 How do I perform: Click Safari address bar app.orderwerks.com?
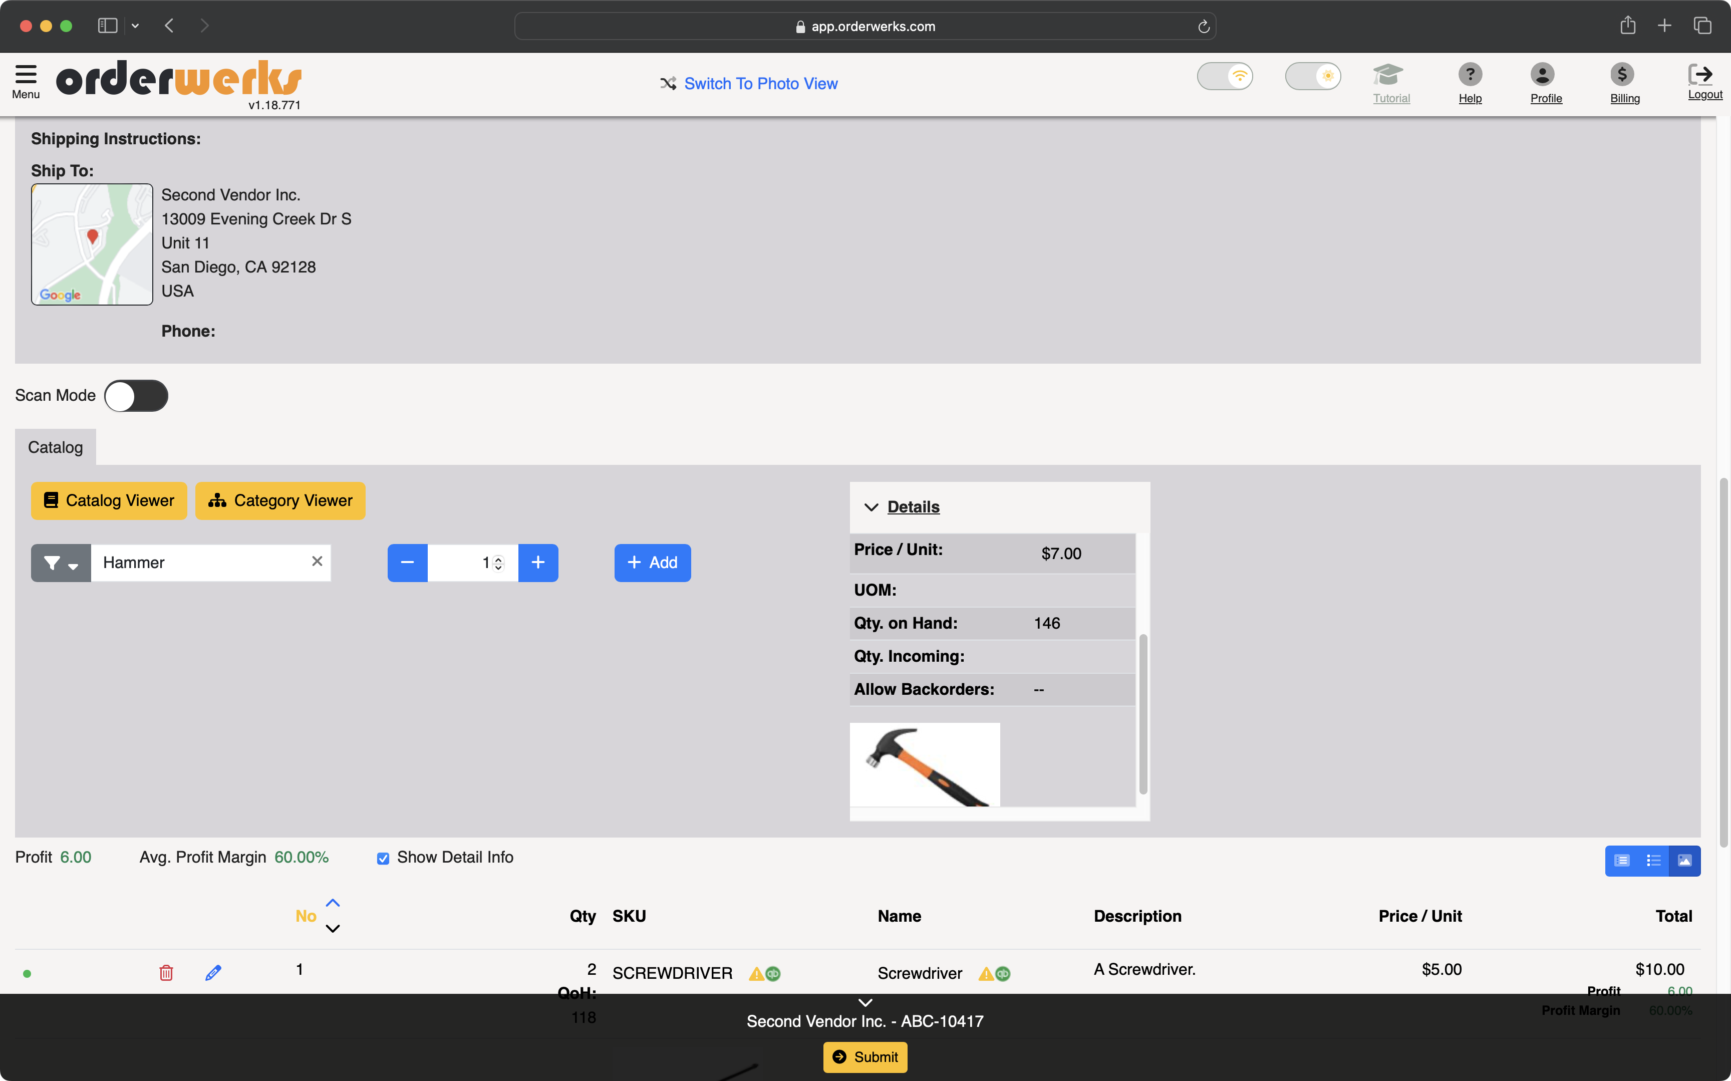tap(865, 27)
